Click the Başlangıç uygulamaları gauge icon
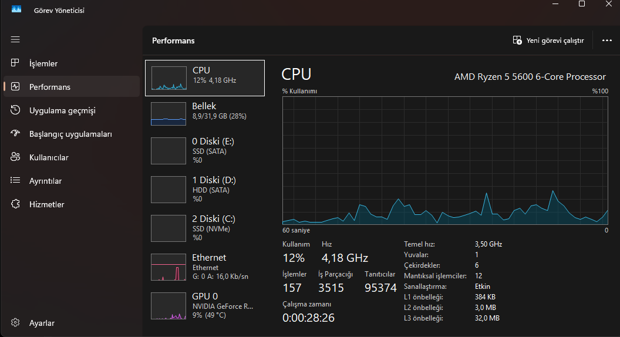The image size is (620, 337). pos(15,133)
